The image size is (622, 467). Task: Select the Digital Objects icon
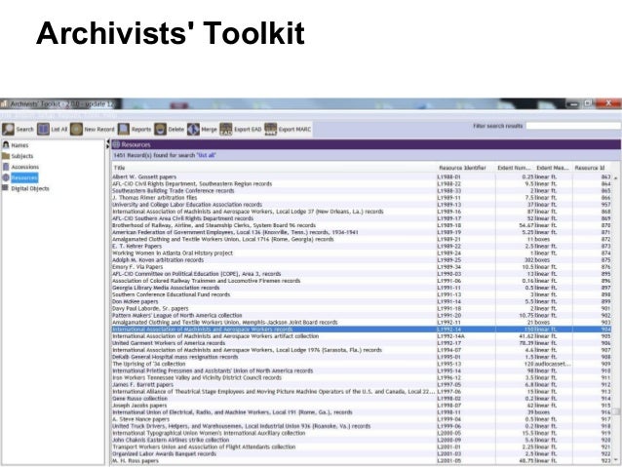pos(6,188)
